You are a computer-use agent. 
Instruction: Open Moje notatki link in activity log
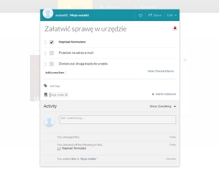[x=88, y=159]
